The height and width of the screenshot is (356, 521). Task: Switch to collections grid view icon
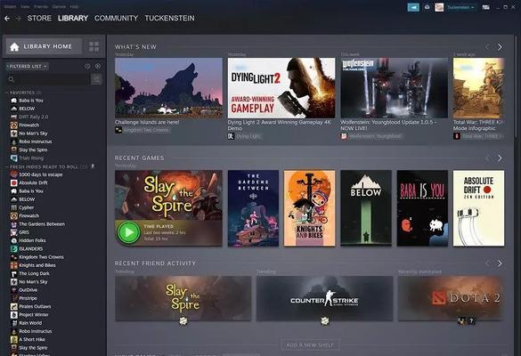click(94, 46)
